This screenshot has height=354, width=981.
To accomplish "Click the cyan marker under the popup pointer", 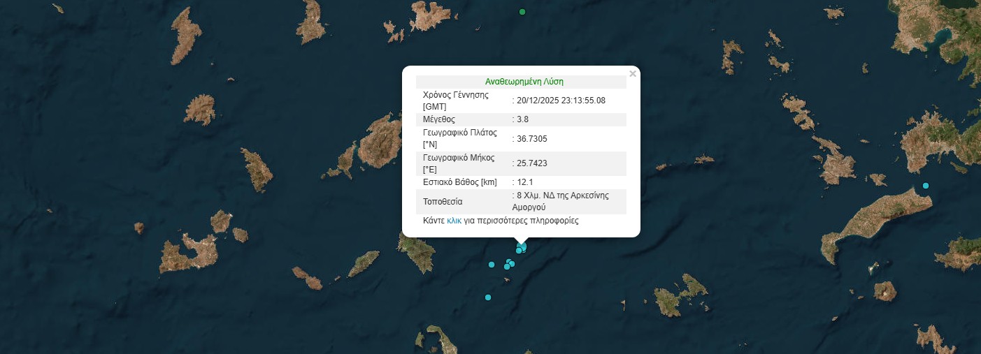I will [x=521, y=248].
